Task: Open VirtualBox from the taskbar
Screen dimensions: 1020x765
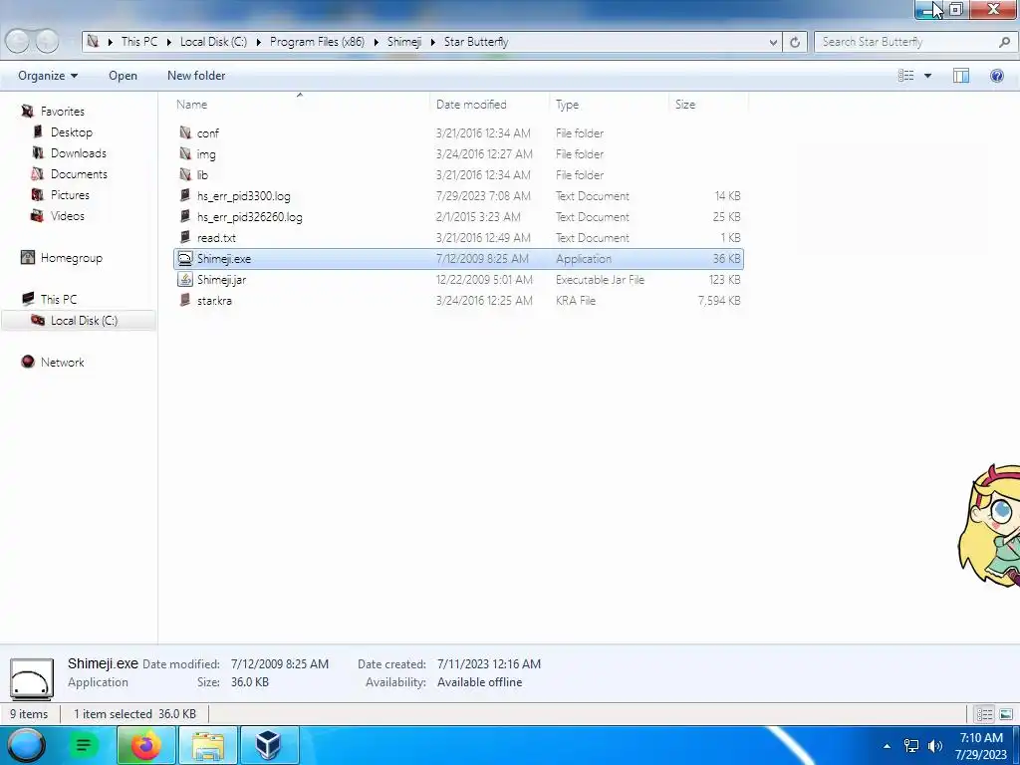Action: click(x=269, y=745)
